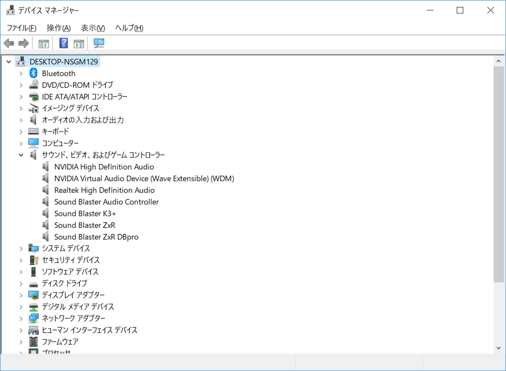Open the blue question mark help icon
The width and height of the screenshot is (506, 371).
coord(64,43)
